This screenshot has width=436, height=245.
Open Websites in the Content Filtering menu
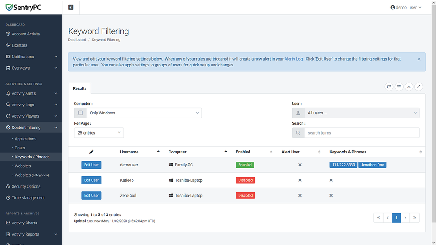pyautogui.click(x=23, y=166)
